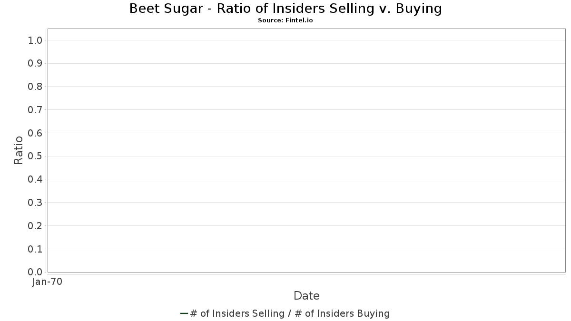Select the 0.1 y-axis tick label
This screenshot has width=571, height=321.
(x=36, y=249)
